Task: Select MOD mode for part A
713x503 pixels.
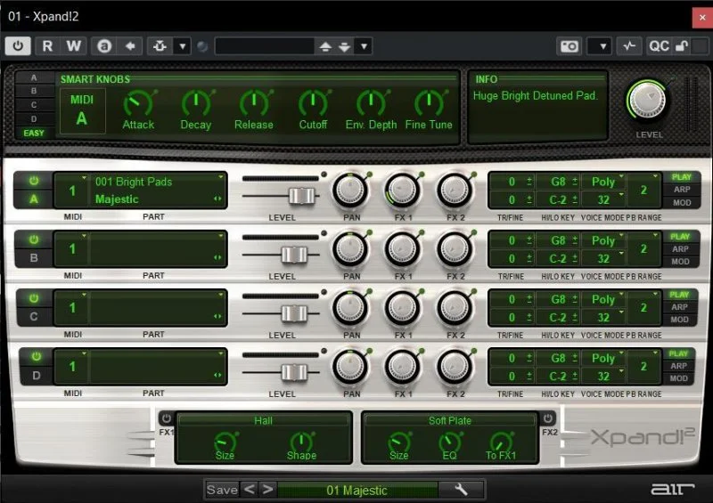Action: [x=682, y=203]
